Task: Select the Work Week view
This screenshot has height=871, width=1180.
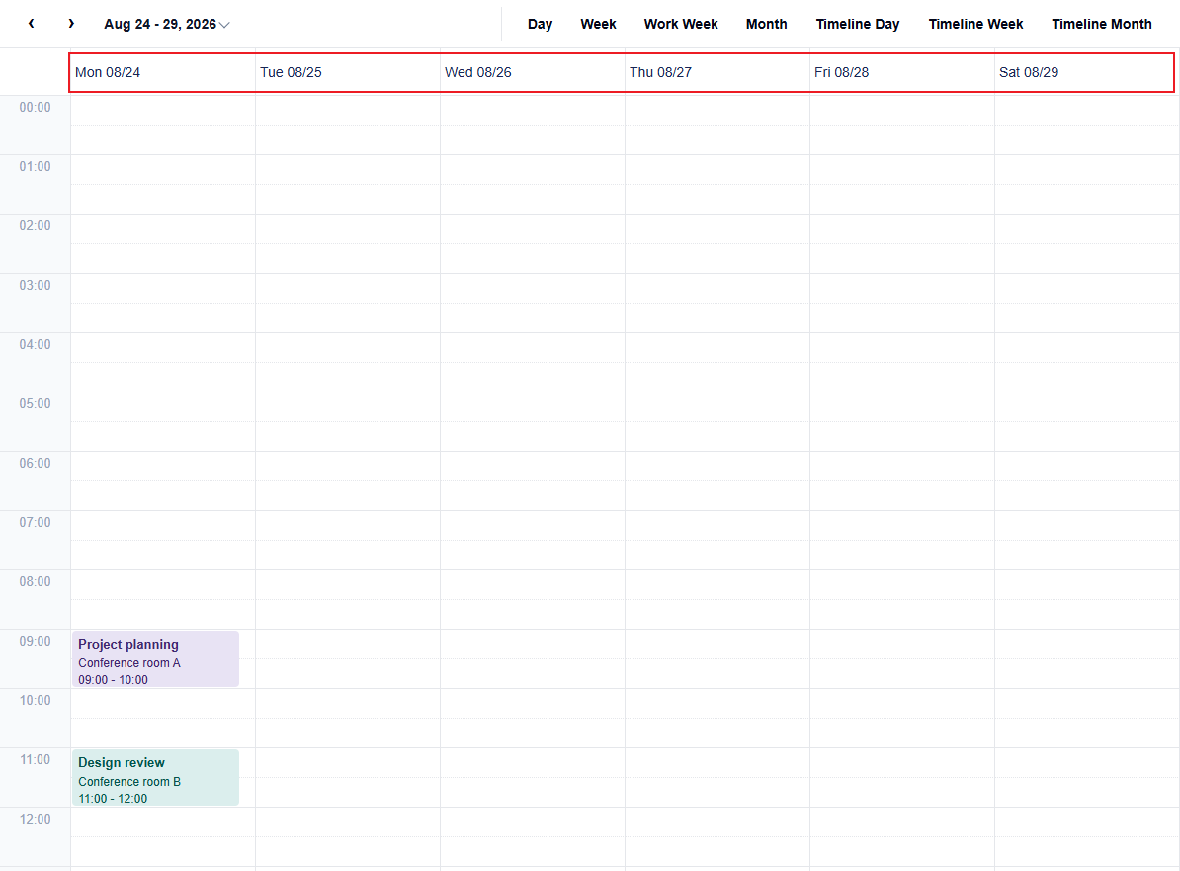Action: (x=681, y=24)
